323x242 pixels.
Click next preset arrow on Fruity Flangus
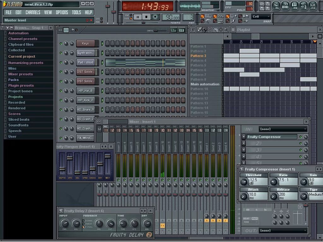(106, 147)
